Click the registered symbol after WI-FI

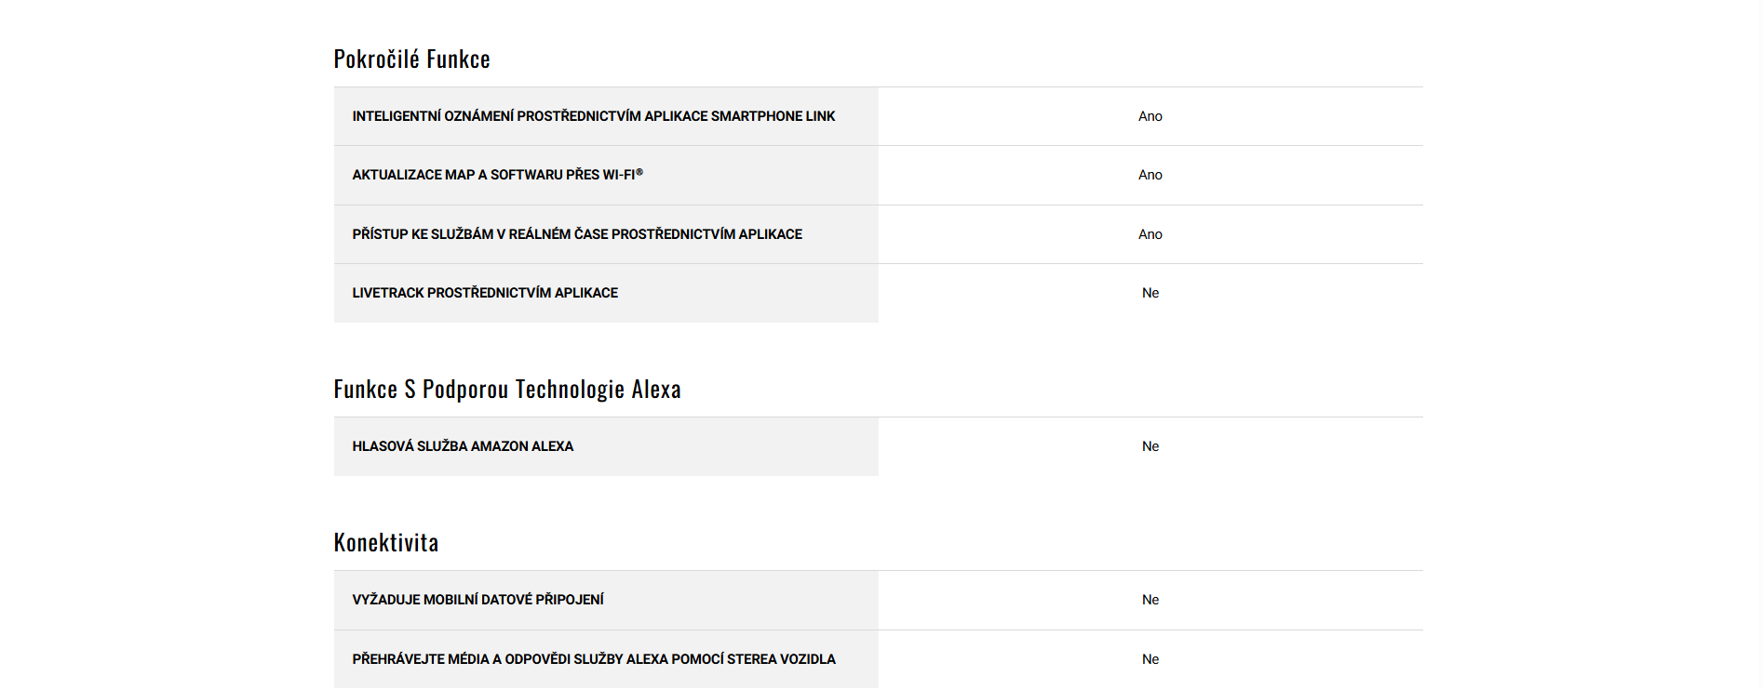(x=639, y=172)
